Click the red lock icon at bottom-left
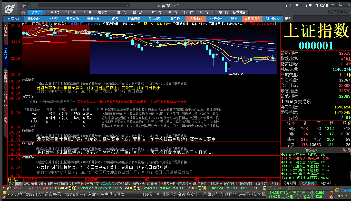Viewport: 351px width, 201px height. [4, 197]
